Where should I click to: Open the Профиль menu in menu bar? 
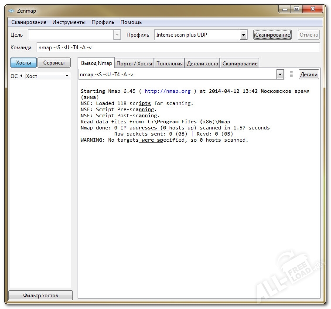103,22
